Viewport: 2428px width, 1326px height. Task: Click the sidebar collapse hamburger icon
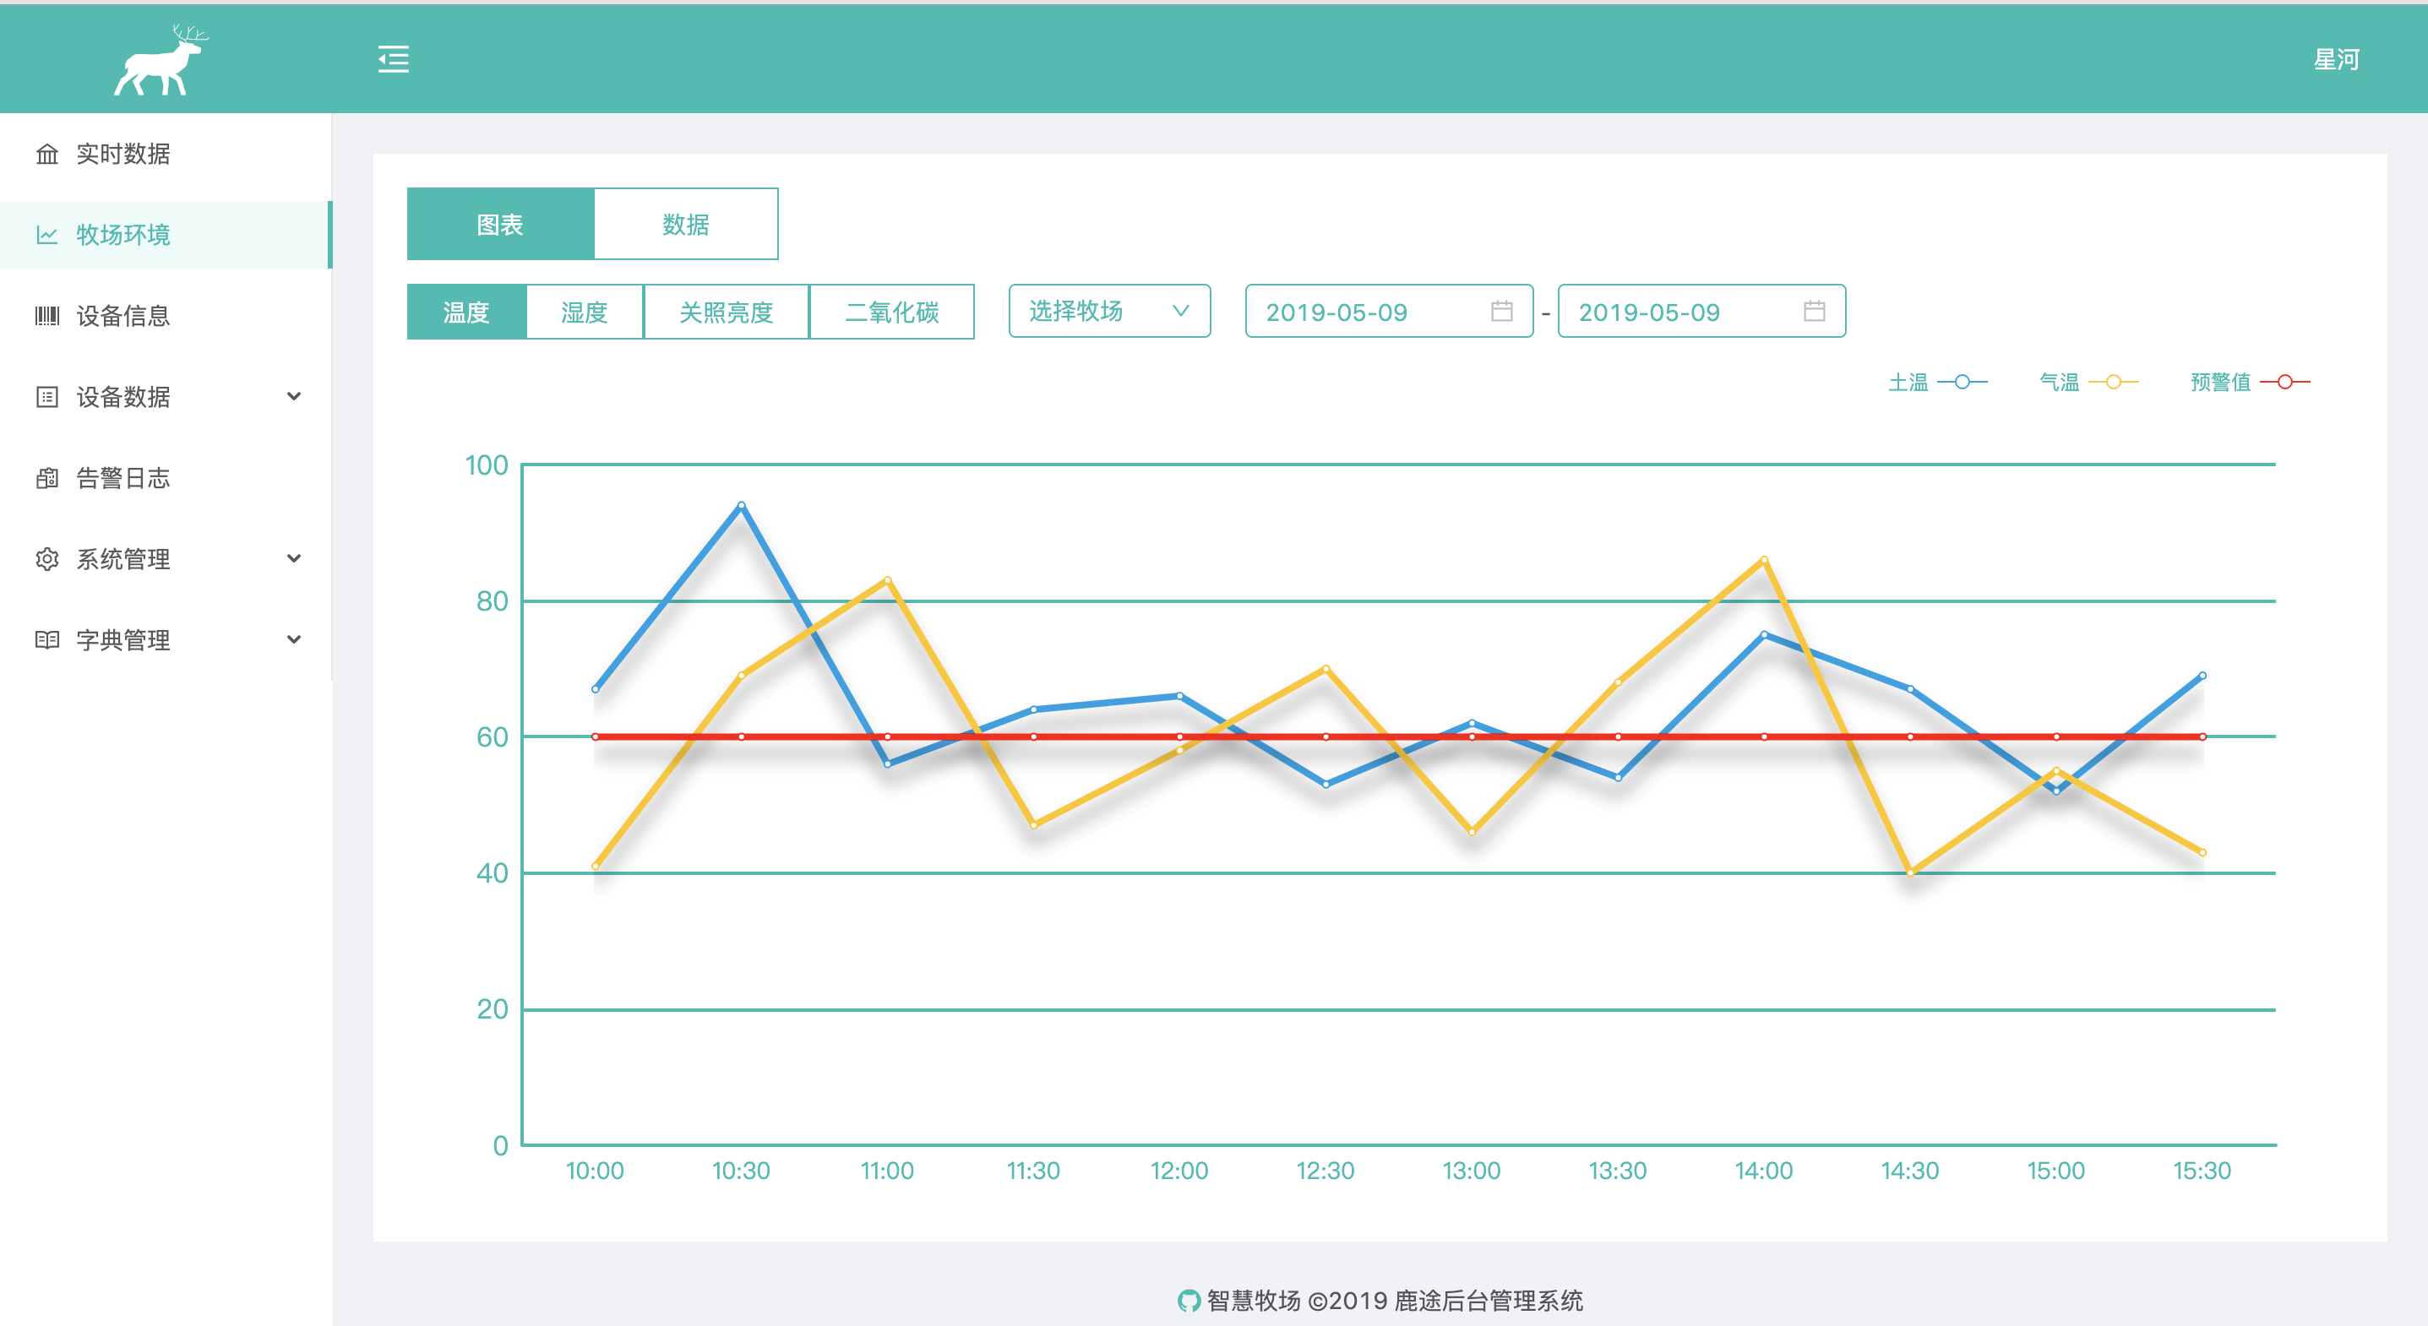pos(393,59)
